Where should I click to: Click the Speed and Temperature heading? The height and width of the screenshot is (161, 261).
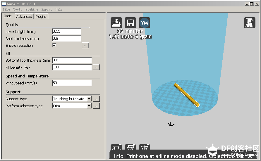tap(27, 76)
